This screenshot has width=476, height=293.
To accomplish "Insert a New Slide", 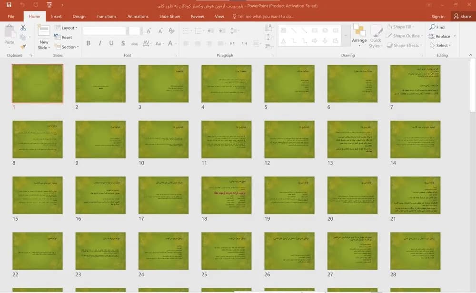I will (x=44, y=37).
